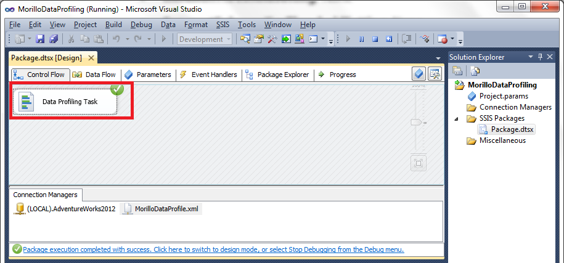The width and height of the screenshot is (564, 263).
Task: Click the Start Debugging arrow beside Development
Action: click(x=164, y=39)
